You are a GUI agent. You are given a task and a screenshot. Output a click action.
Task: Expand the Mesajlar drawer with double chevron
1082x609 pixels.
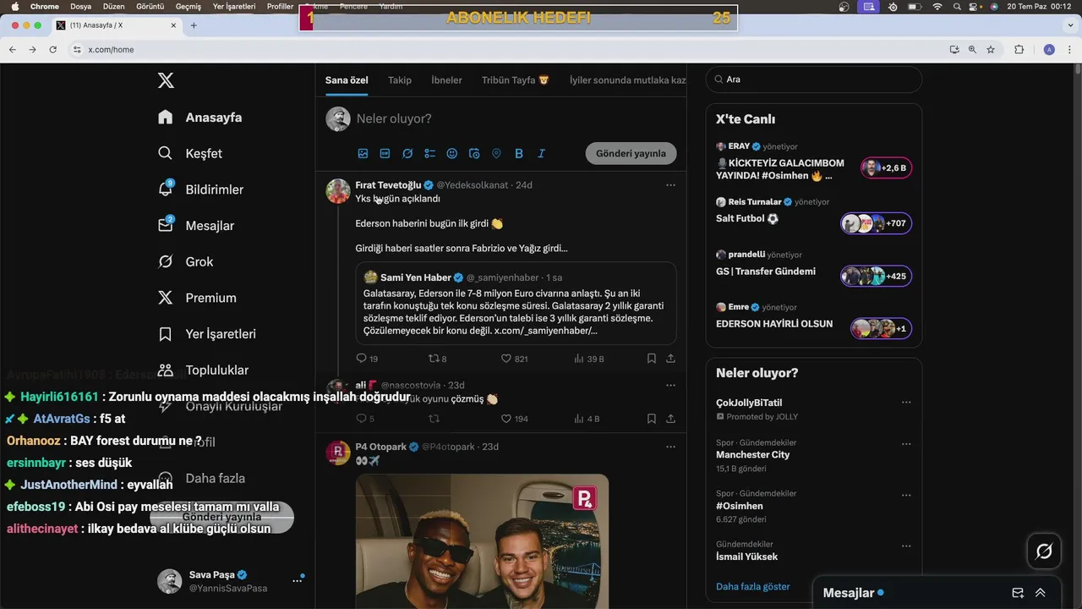click(x=1041, y=593)
